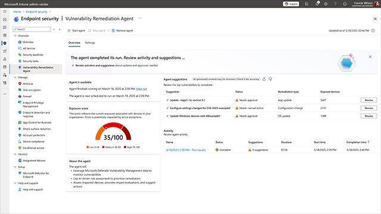This screenshot has height=214, width=381.
Task: Click the sidebar Search input field
Action: pos(32,29)
